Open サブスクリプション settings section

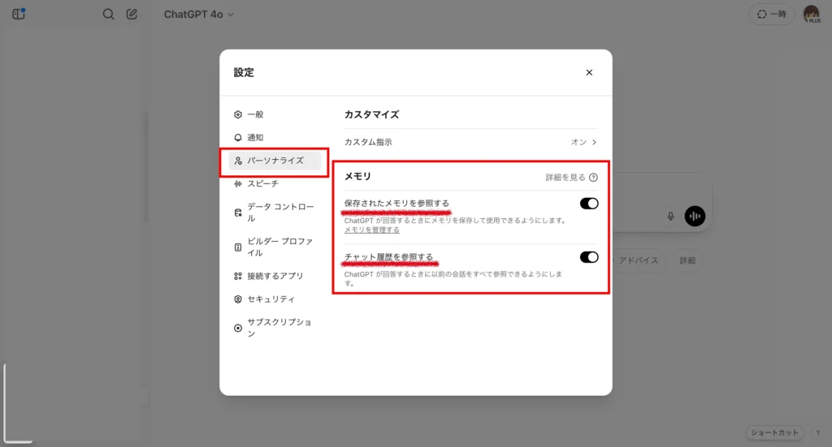click(x=275, y=328)
